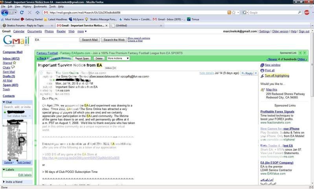Image resolution: width=314 pixels, height=189 pixels.
Task: Click the star next to Starred
Action: tap(15, 62)
